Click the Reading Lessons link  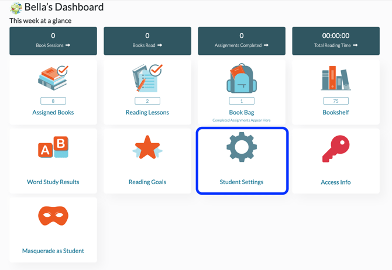(147, 112)
